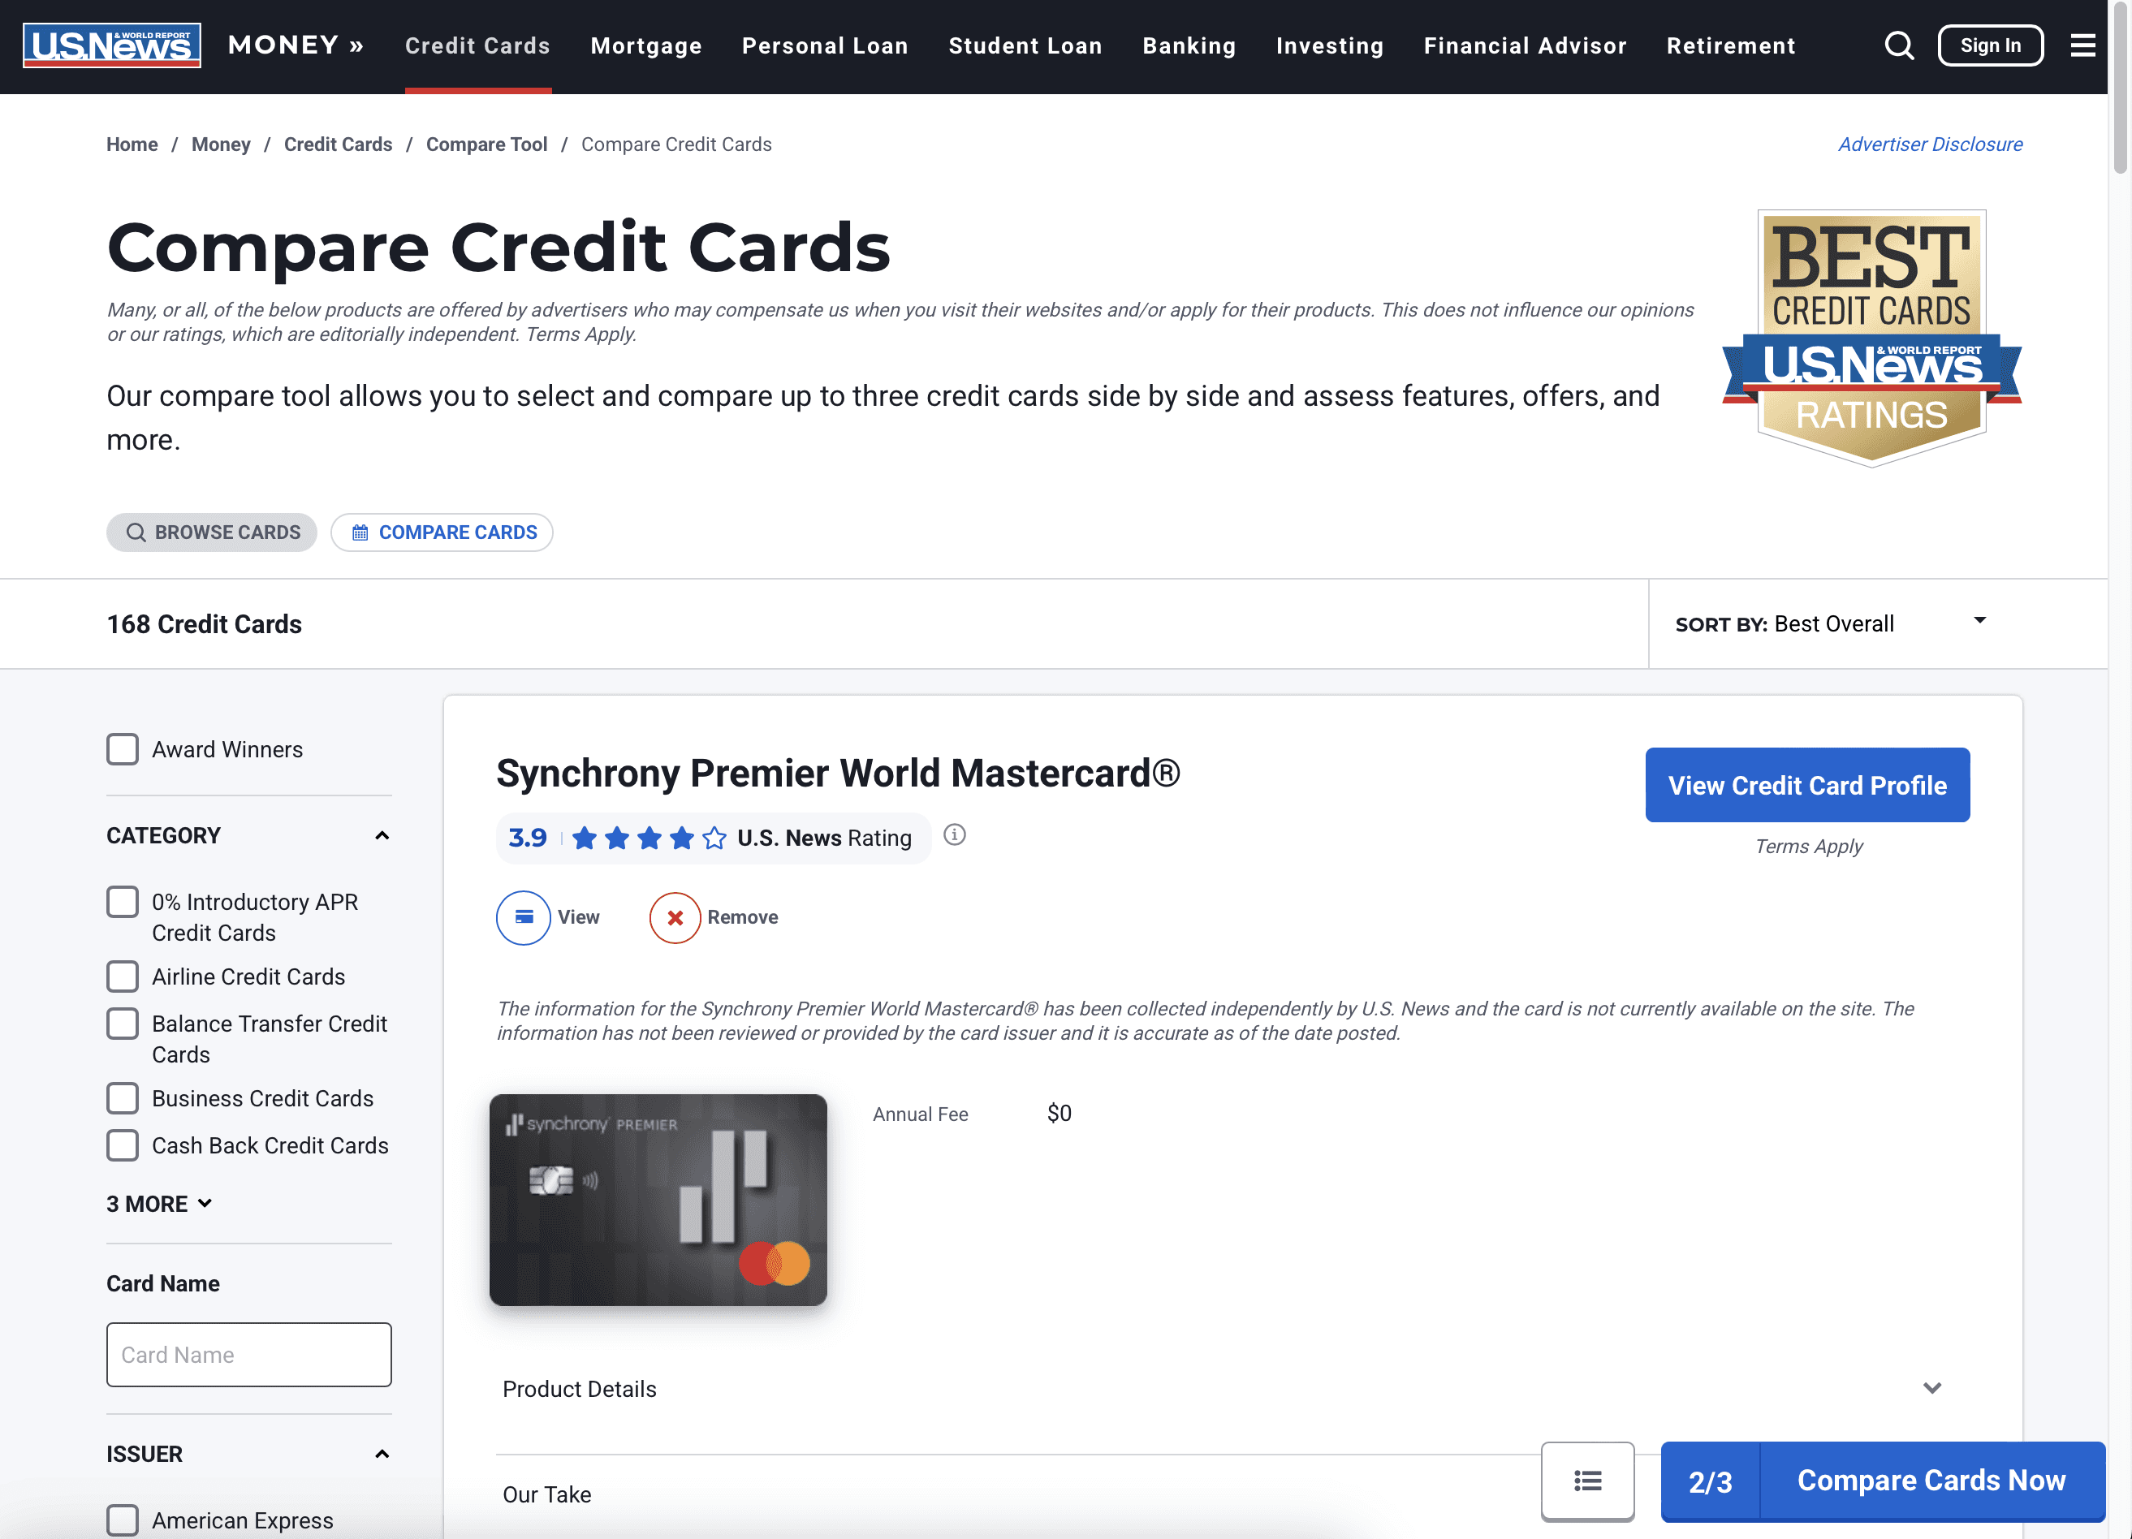
Task: Open the Mortgage nav menu item
Action: [x=645, y=45]
